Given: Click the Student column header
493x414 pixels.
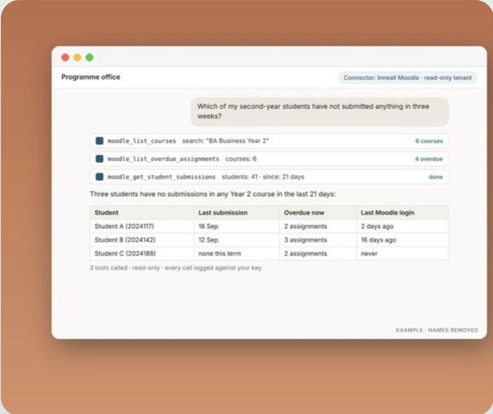Looking at the screenshot, I should click(x=141, y=213).
